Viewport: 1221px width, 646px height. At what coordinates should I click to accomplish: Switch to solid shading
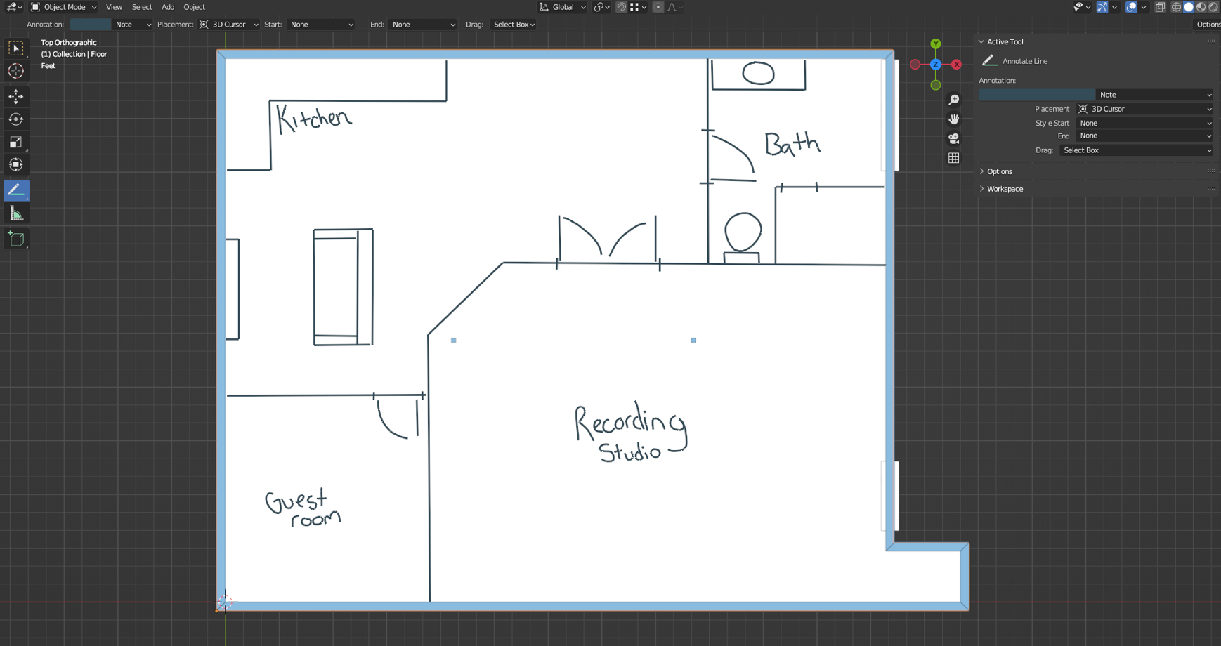(x=1189, y=7)
